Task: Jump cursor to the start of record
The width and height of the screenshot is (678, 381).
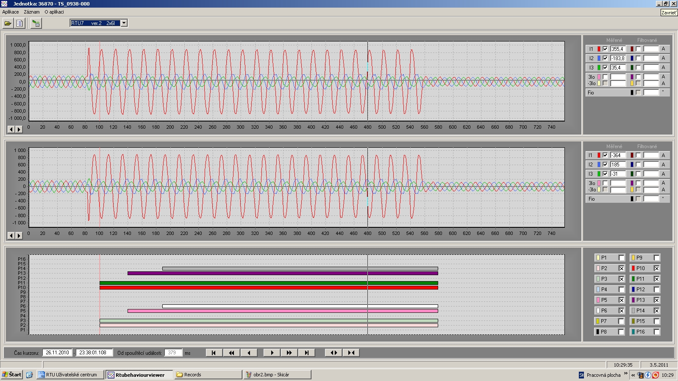Action: [x=214, y=353]
